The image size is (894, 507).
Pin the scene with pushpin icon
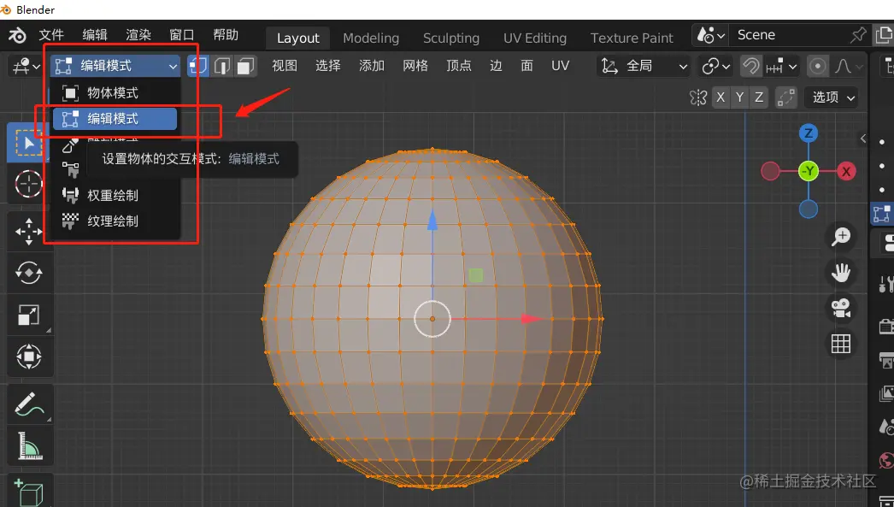[857, 35]
